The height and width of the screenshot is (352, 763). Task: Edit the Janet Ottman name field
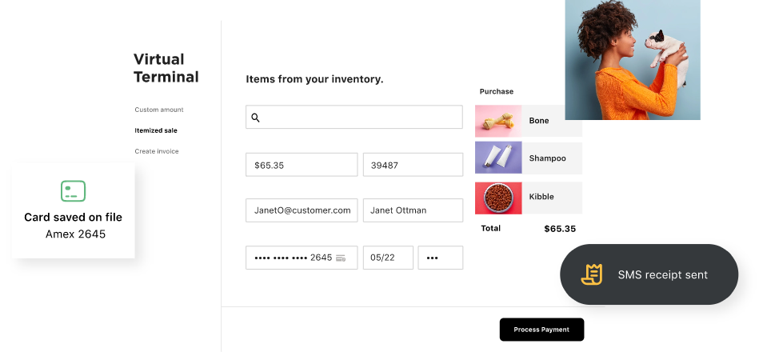[x=413, y=210]
